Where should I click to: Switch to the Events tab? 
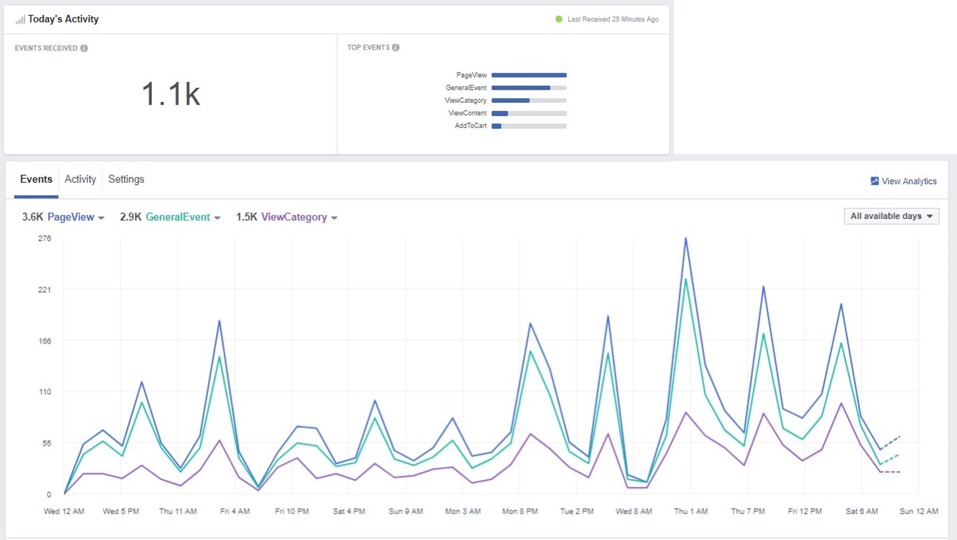36,179
